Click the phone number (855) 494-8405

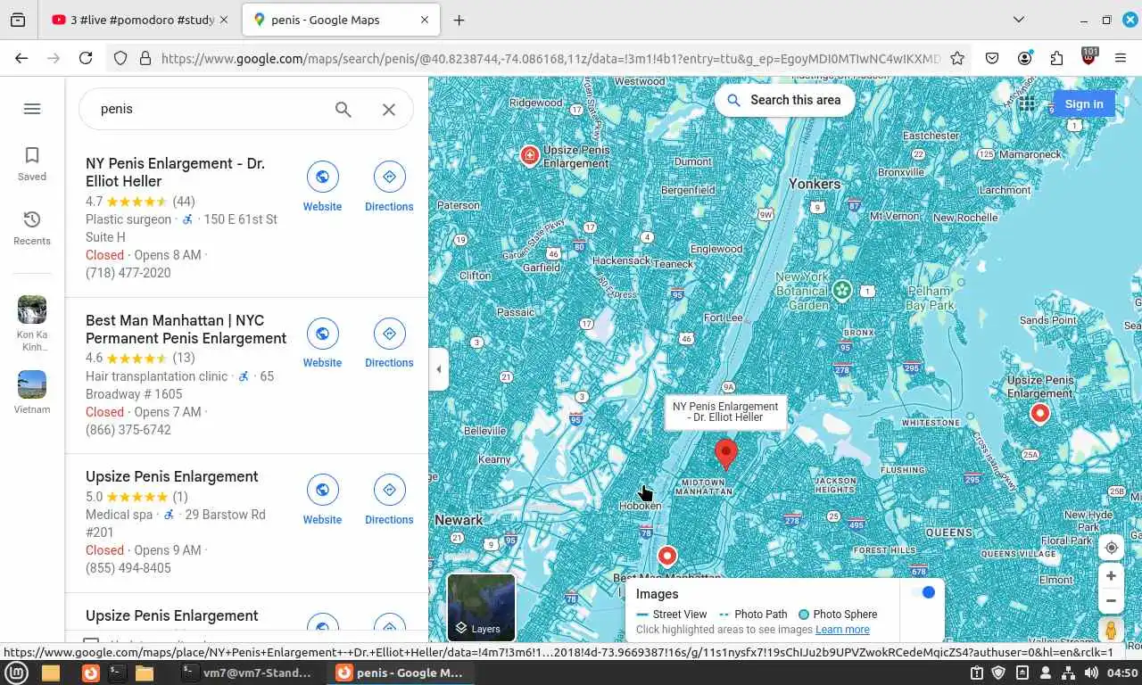(x=128, y=568)
